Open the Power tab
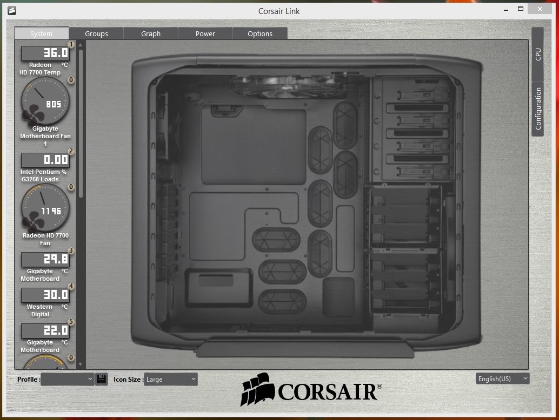Screen dimensions: 559x420 (205, 33)
